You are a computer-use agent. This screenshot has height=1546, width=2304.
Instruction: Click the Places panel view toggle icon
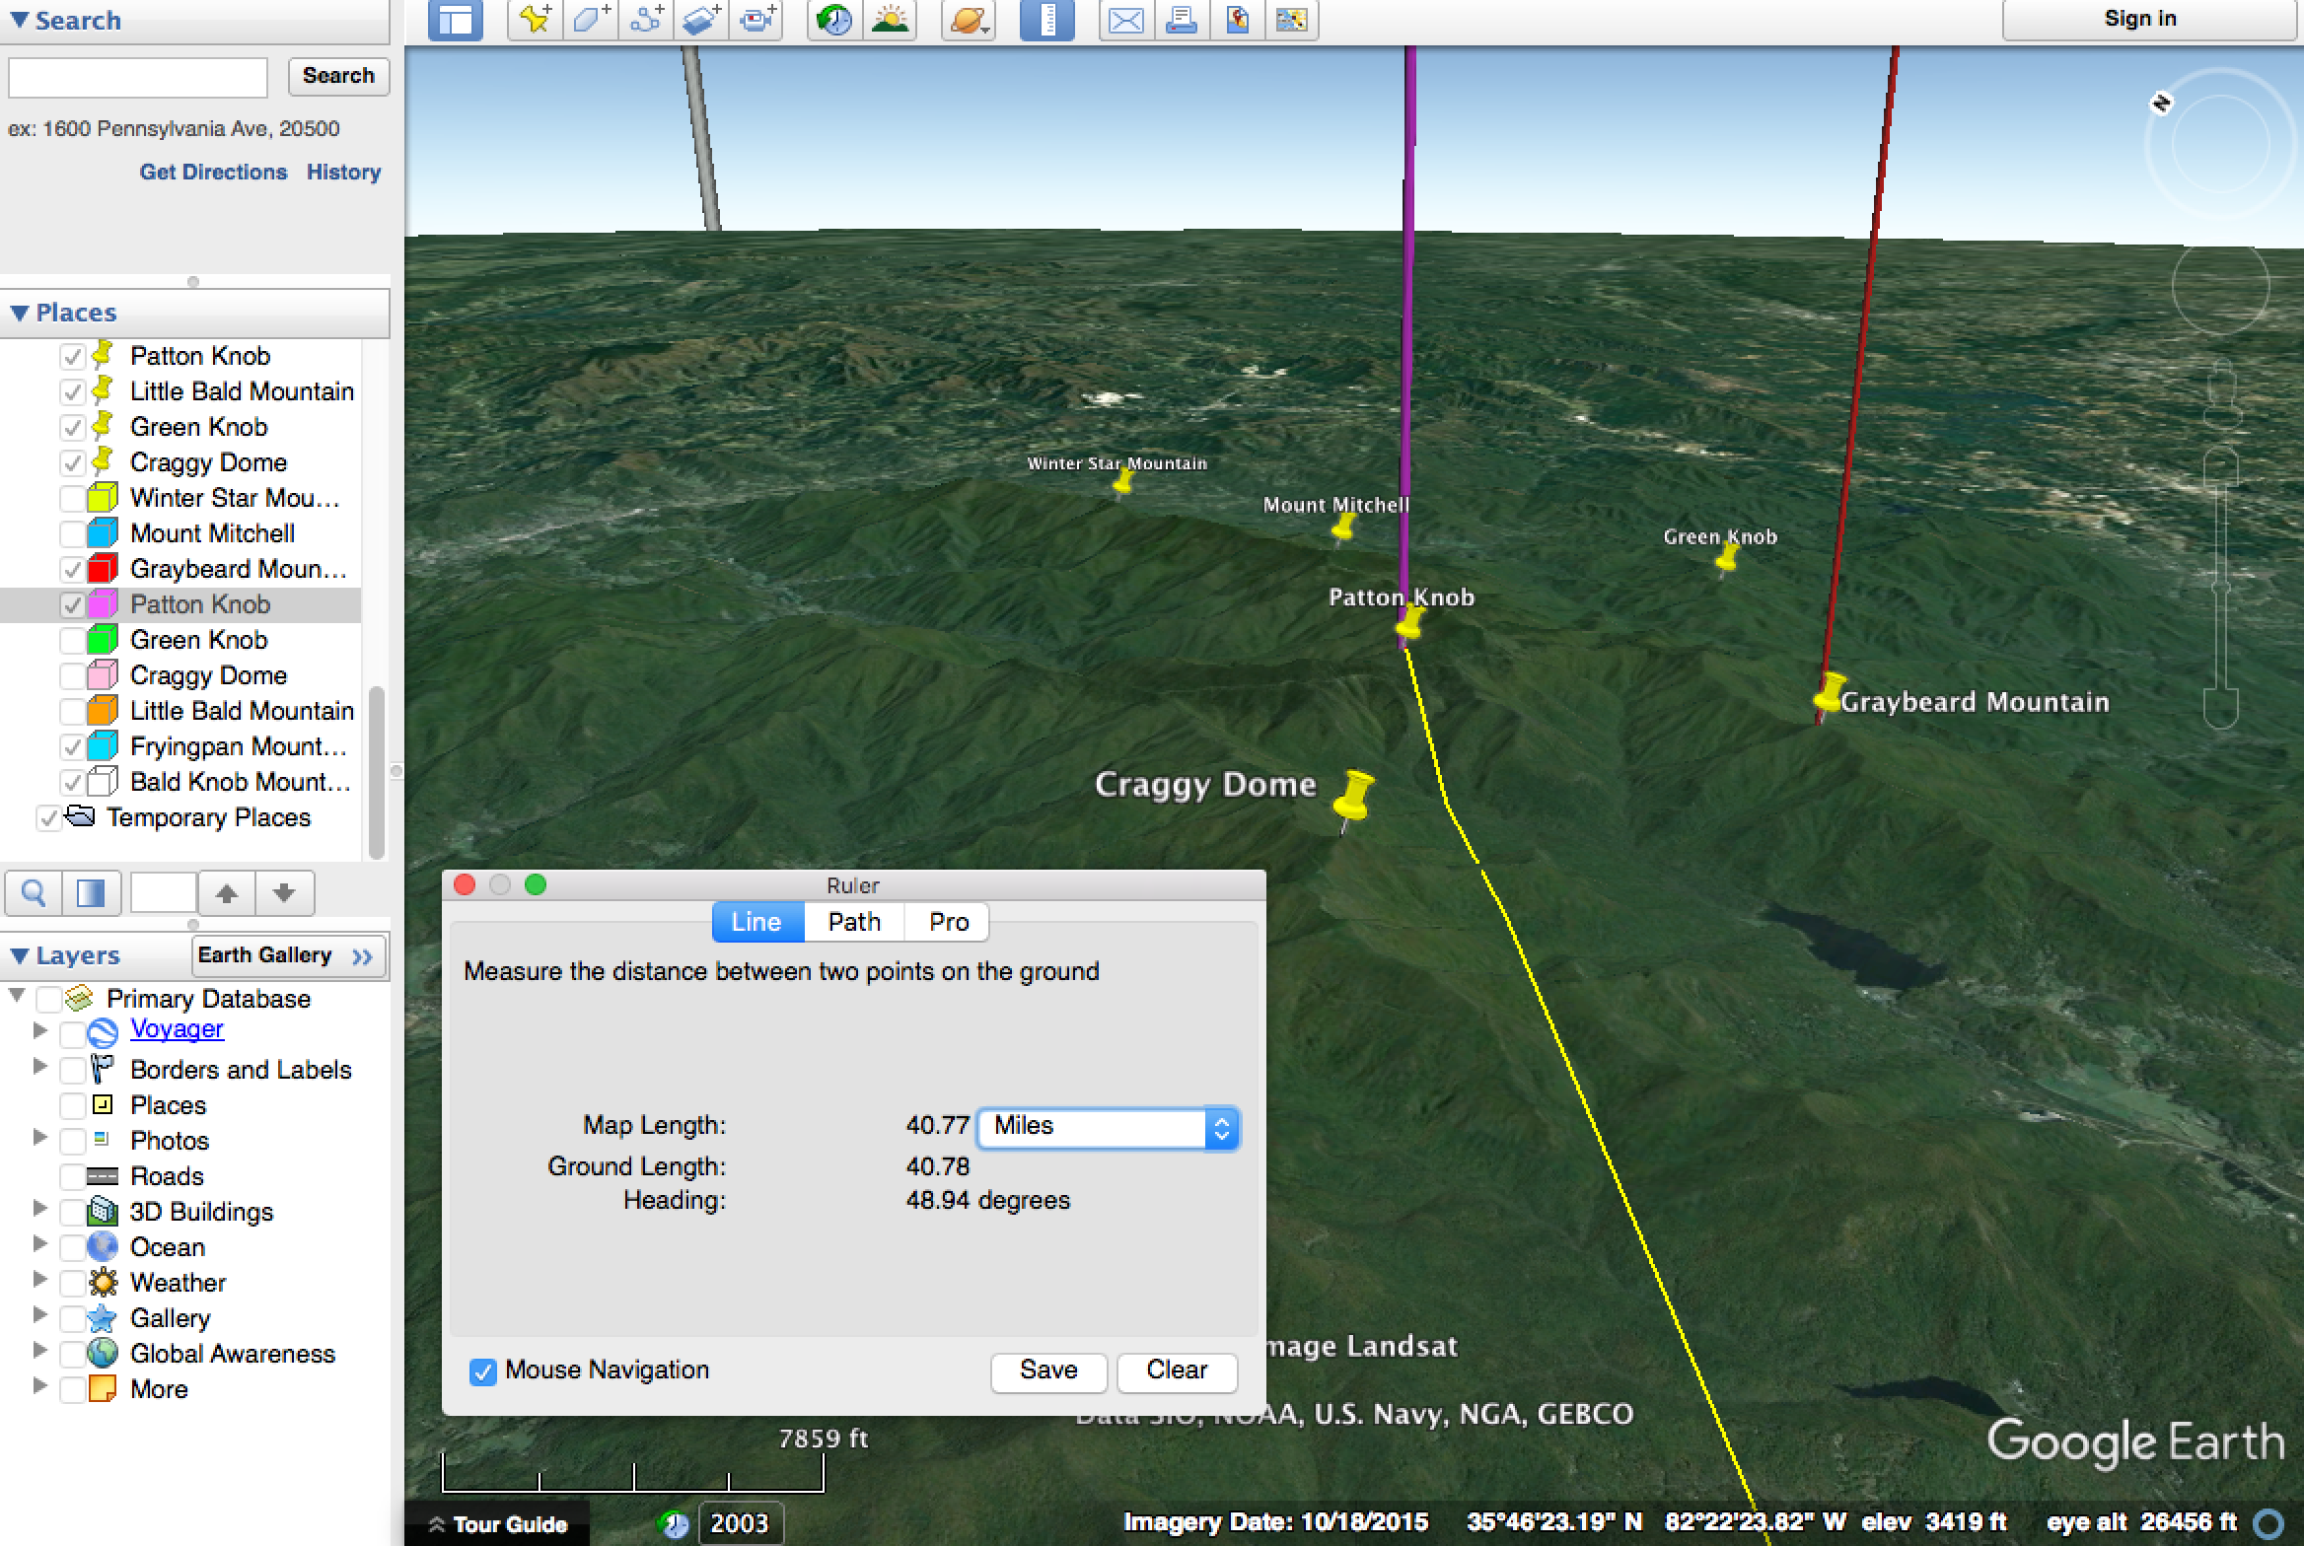[x=92, y=893]
